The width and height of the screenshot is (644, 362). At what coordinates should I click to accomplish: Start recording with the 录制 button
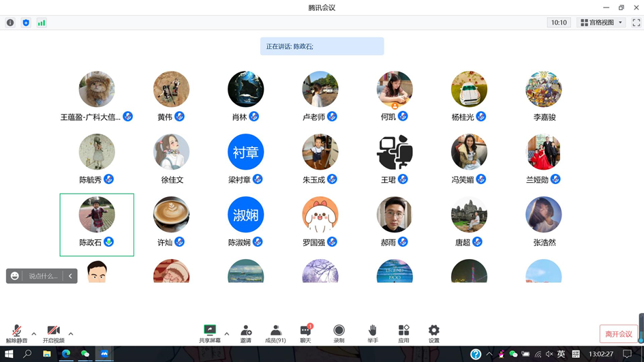tap(339, 333)
